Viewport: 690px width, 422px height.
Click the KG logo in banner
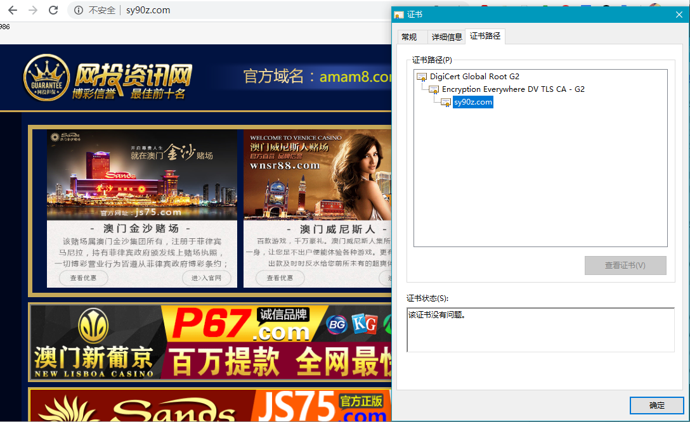pyautogui.click(x=365, y=324)
